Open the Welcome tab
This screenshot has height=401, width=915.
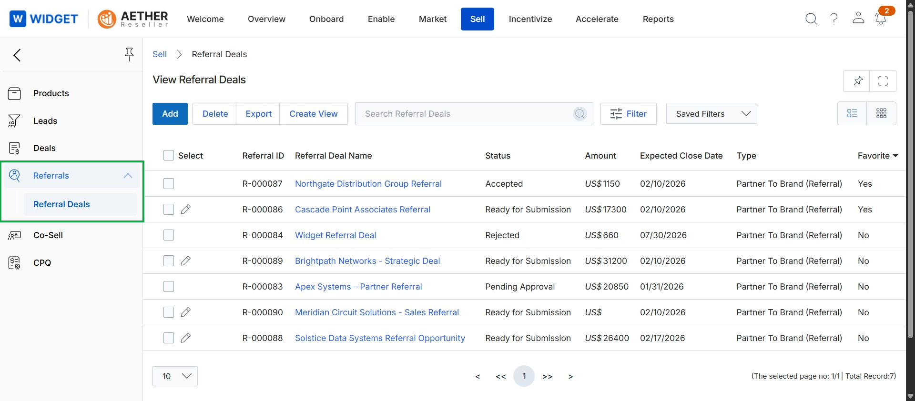205,19
